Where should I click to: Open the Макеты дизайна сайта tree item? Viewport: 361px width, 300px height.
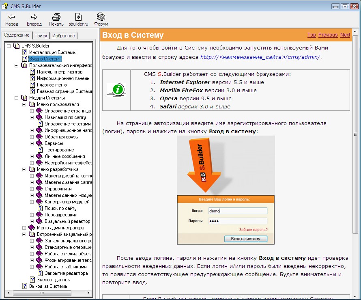pyautogui.click(x=68, y=182)
